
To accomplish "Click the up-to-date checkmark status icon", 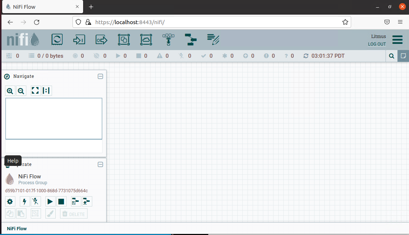I will [x=204, y=56].
